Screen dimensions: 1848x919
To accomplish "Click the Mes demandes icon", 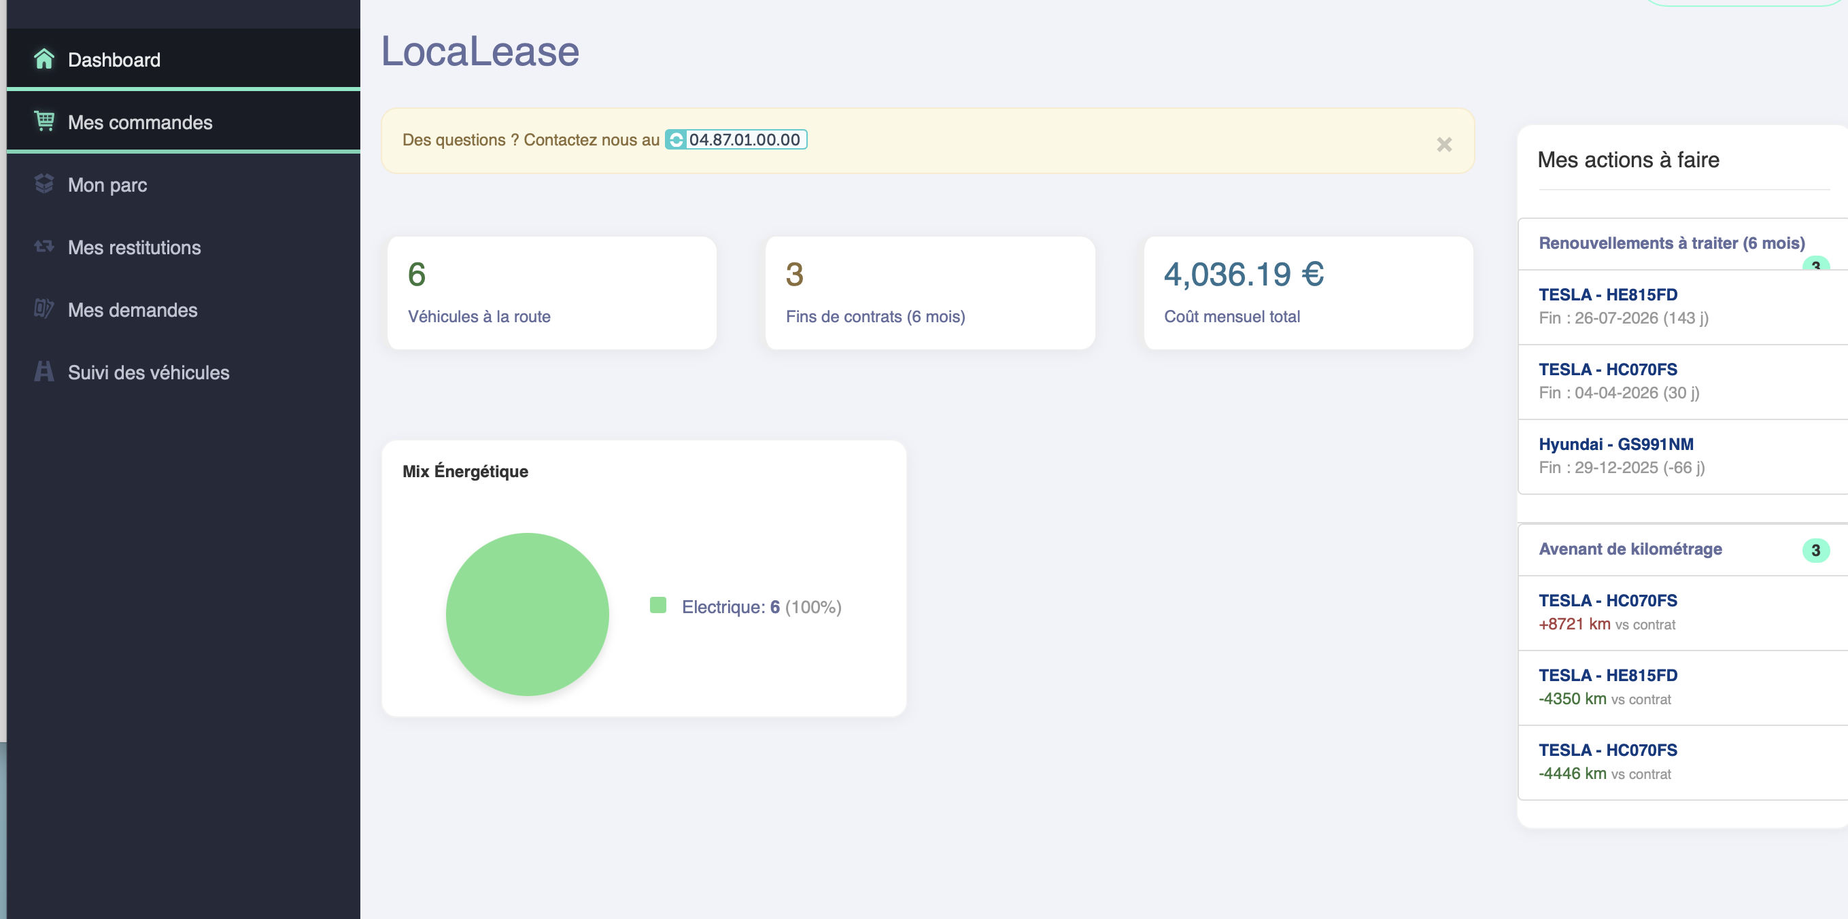I will coord(44,309).
